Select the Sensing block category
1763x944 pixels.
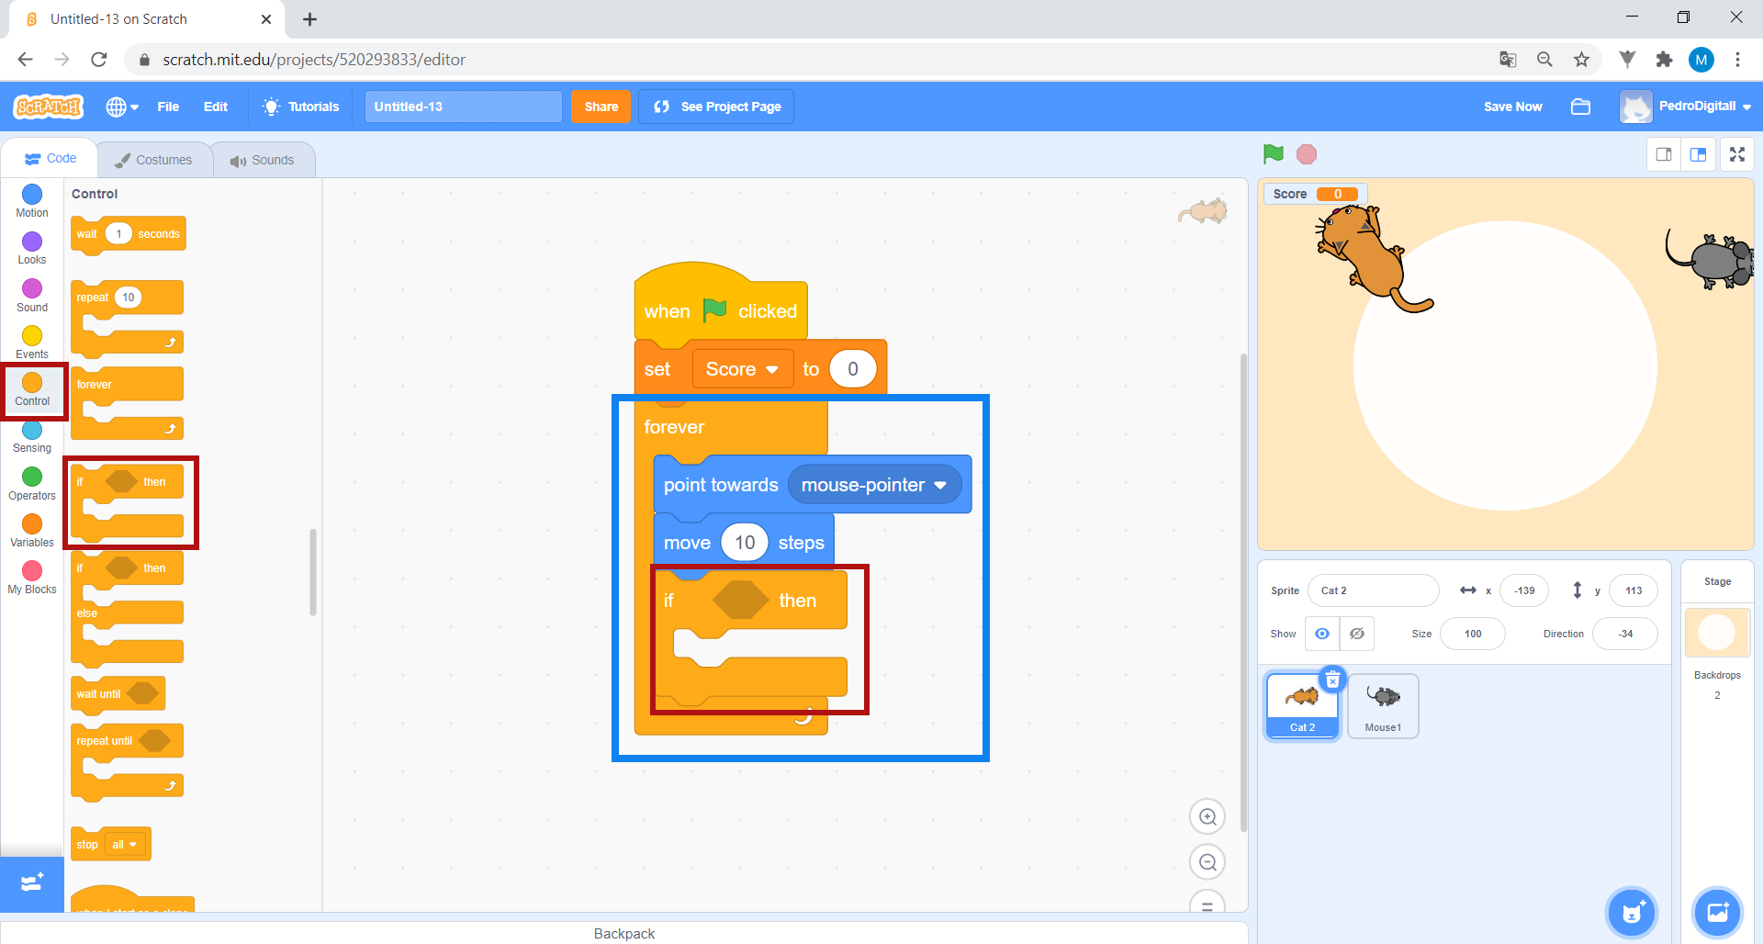32,437
